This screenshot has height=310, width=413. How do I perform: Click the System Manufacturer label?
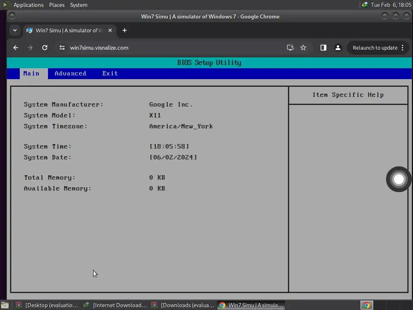click(63, 105)
